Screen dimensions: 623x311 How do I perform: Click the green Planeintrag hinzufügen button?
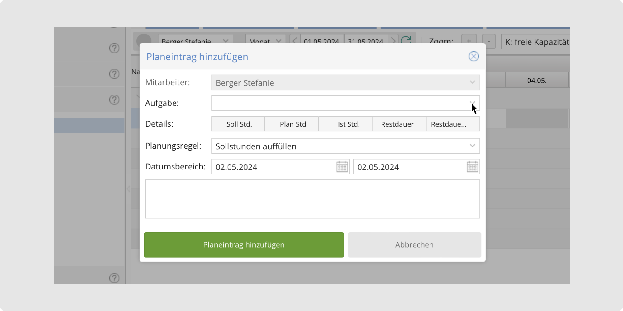click(244, 245)
